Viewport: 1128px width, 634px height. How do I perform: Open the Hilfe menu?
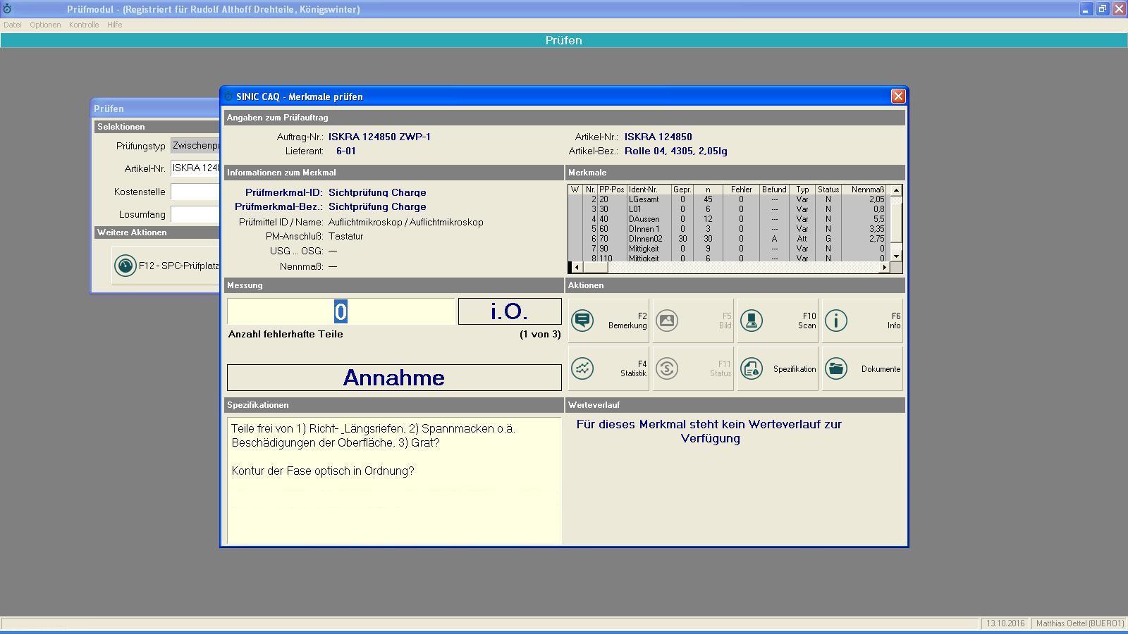[115, 25]
